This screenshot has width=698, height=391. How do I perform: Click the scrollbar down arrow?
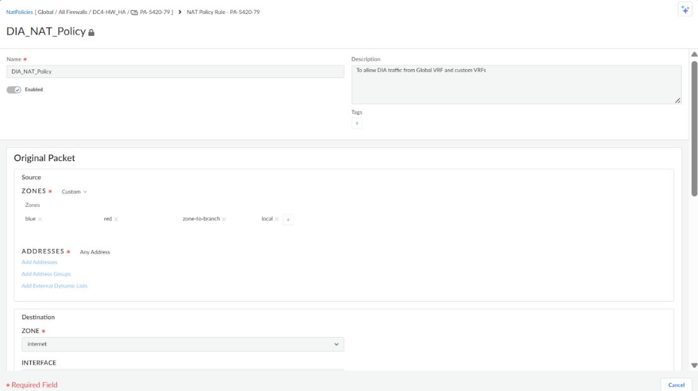[694, 365]
